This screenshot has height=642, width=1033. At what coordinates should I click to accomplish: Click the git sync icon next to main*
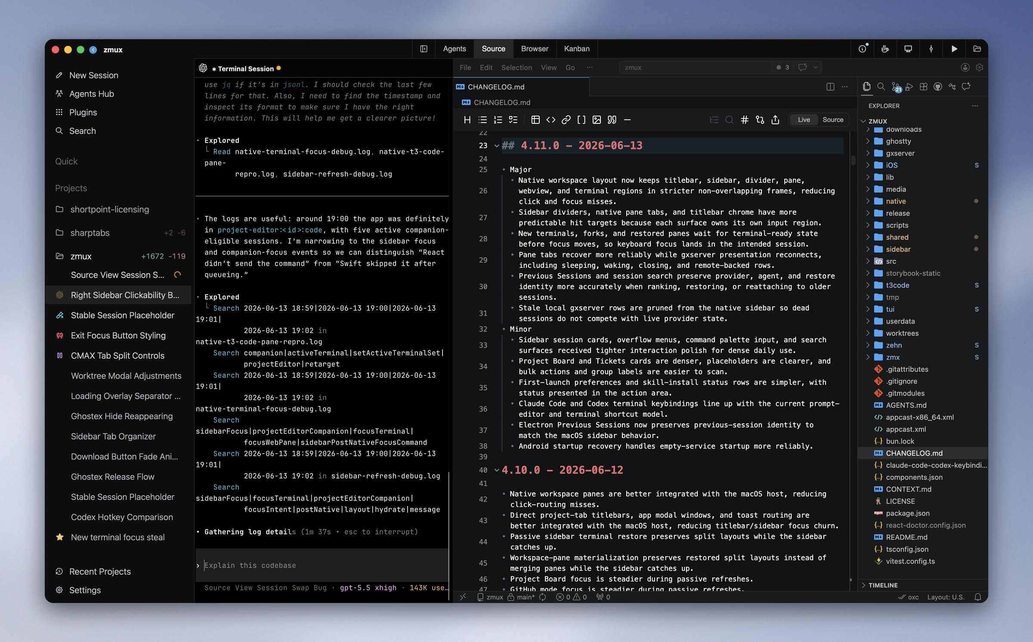(543, 597)
